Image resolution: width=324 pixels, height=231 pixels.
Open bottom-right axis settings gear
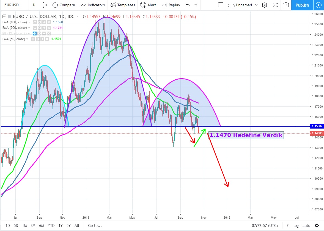point(317,226)
